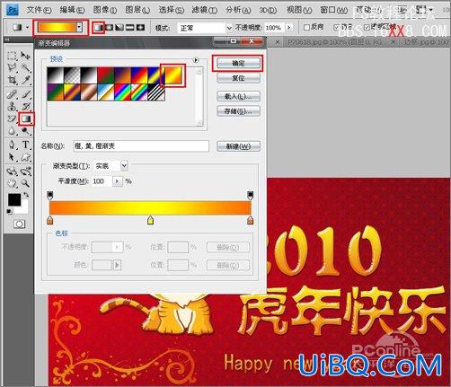The width and height of the screenshot is (451, 387).
Task: Open the presets panel flyout menu arrow
Action: [196, 60]
